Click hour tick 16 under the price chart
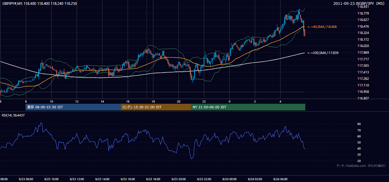This screenshot has height=182, width=389. [x=128, y=101]
